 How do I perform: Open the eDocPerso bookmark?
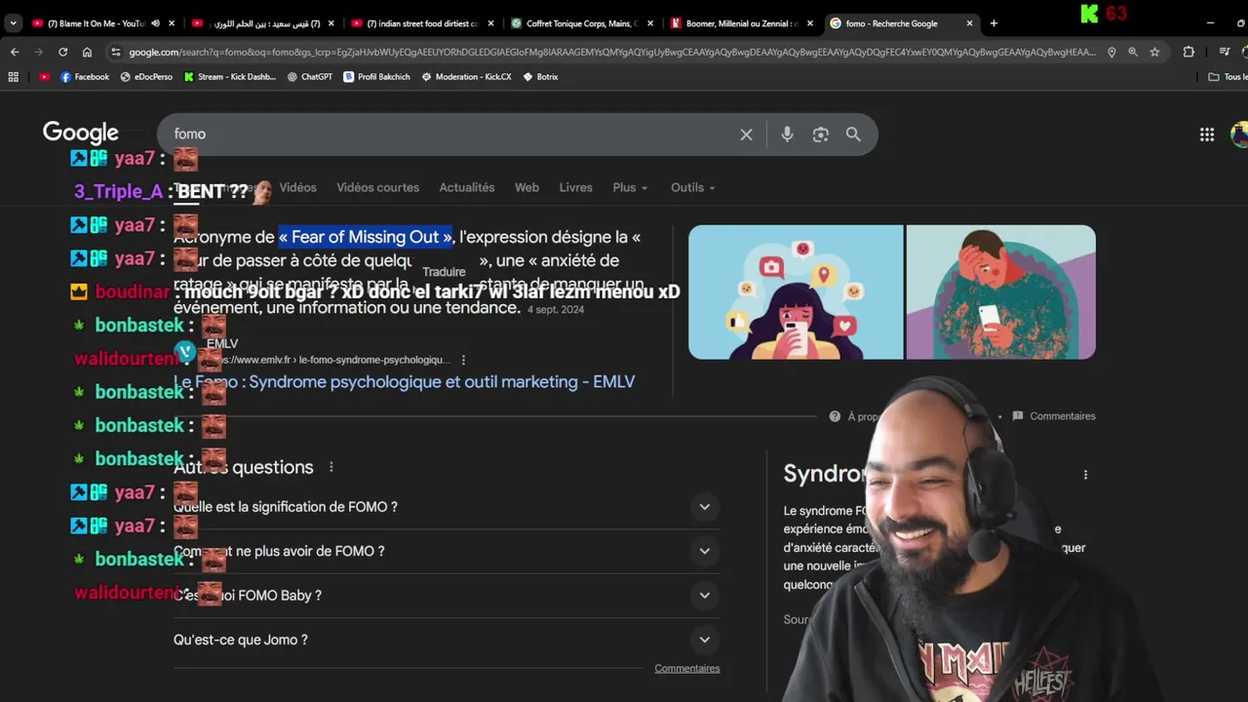(146, 76)
